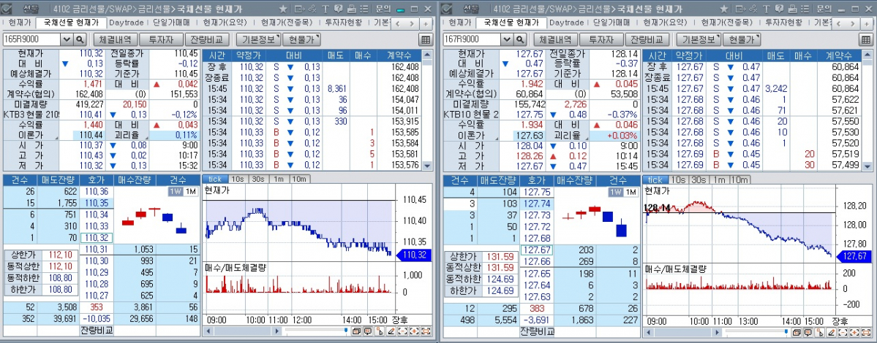Viewport: 877px width, 343px height.
Task: Click fit-to-screen icon in right chart toolbar
Action: click(x=866, y=332)
